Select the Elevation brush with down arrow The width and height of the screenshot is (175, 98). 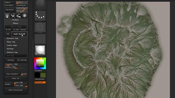pos(7,16)
